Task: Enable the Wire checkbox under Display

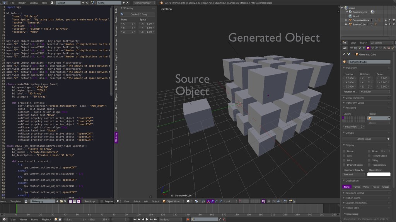Action: 344,160
